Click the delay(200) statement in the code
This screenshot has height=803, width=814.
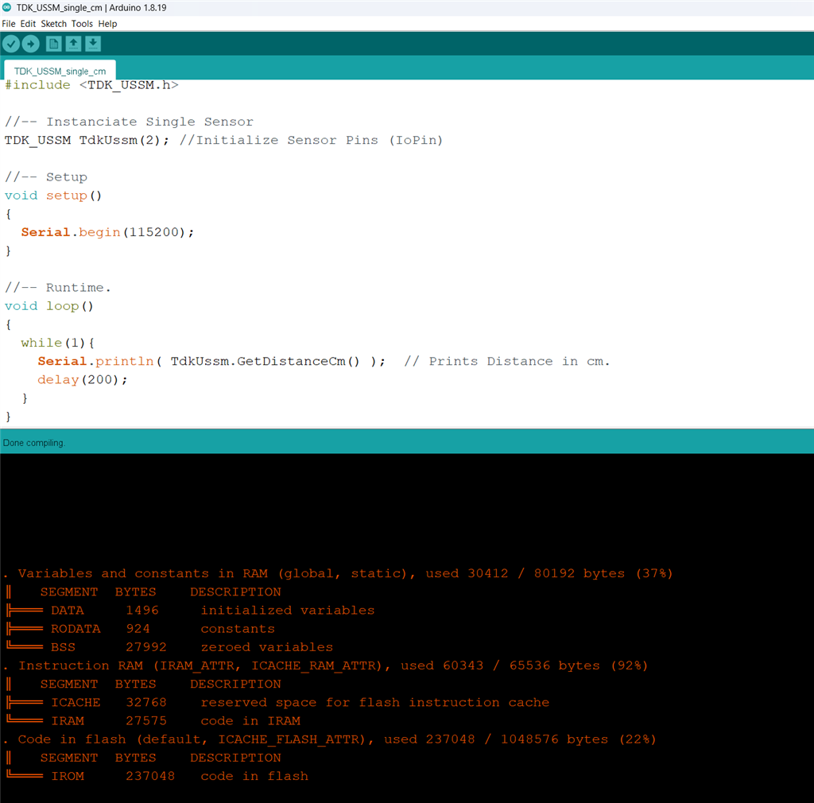(82, 379)
